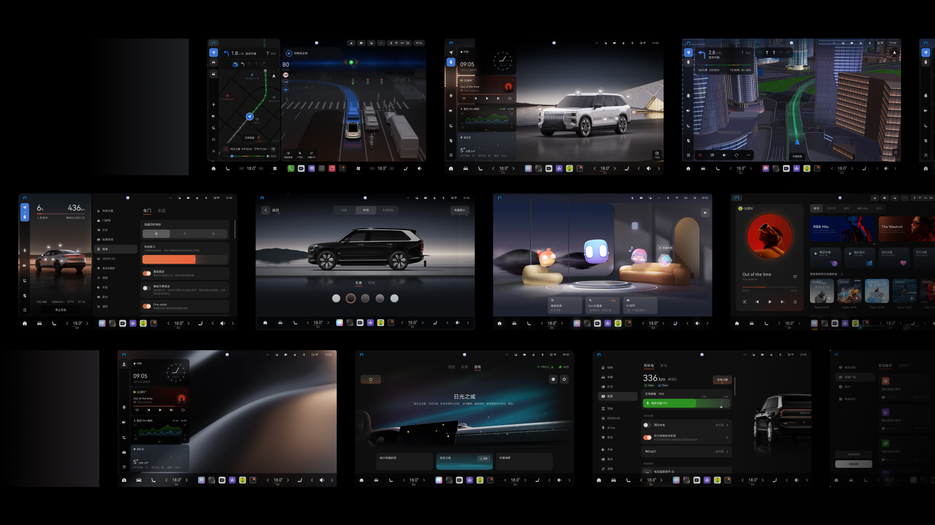Expand the scheduled charging settings chevron
Image resolution: width=935 pixels, height=525 pixels.
pos(727,425)
